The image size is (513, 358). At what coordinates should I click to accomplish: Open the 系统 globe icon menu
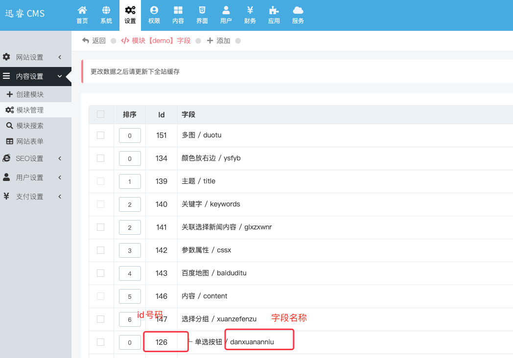click(106, 15)
